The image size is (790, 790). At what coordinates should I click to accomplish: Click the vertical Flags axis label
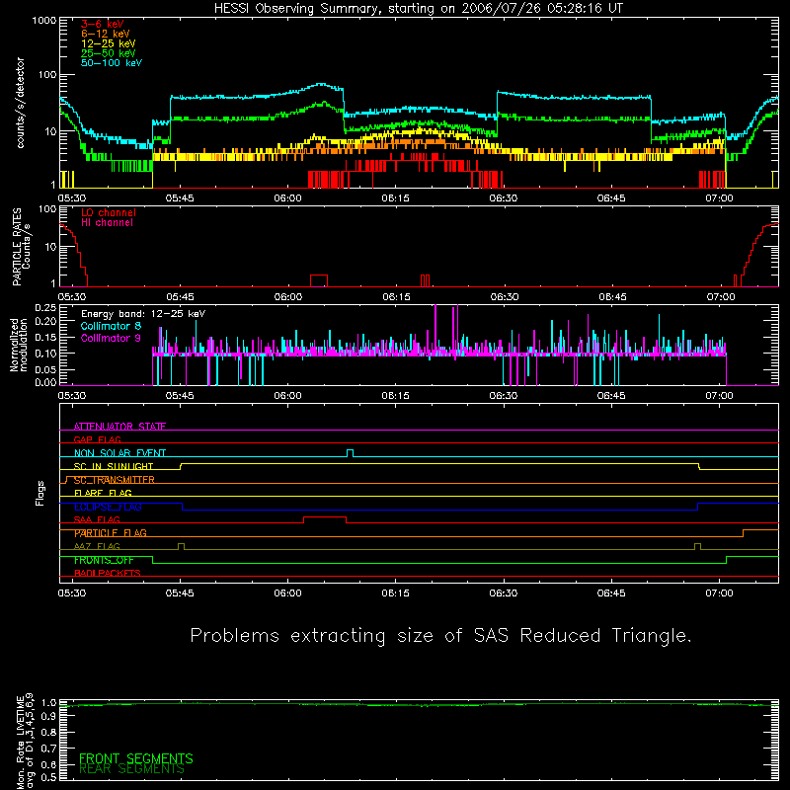point(39,493)
